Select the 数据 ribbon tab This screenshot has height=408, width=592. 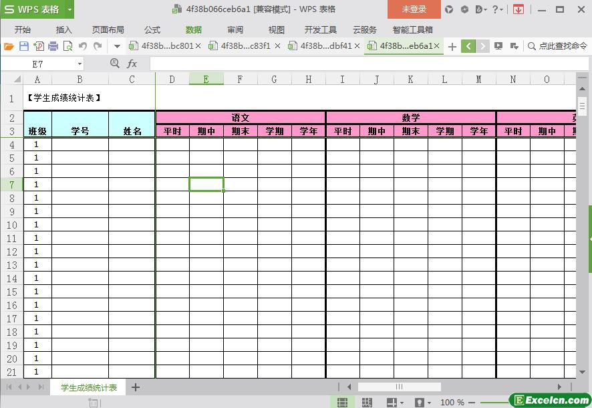[x=194, y=29]
